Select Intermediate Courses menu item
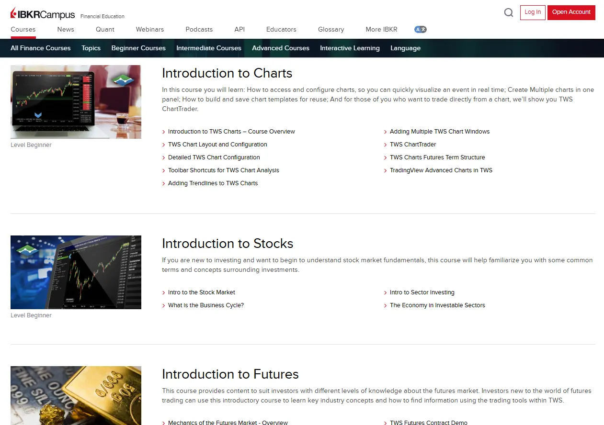 209,48
